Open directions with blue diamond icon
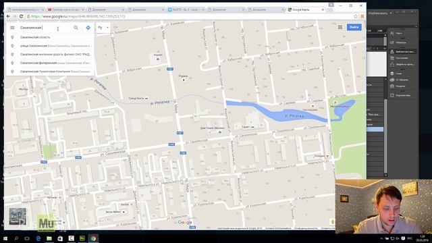Image resolution: width=432 pixels, height=243 pixels. click(x=88, y=28)
